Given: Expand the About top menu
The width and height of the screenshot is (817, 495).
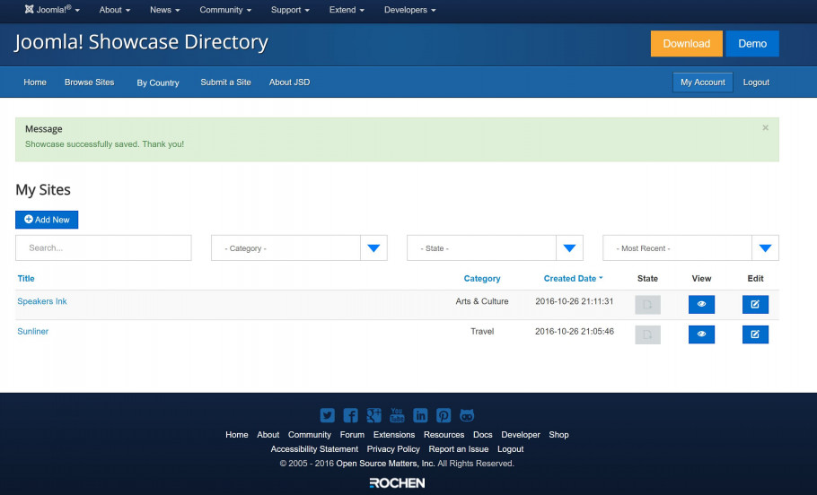Looking at the screenshot, I should click(115, 10).
